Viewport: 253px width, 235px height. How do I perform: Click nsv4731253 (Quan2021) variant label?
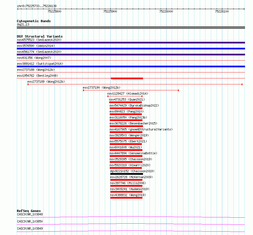(x=127, y=99)
